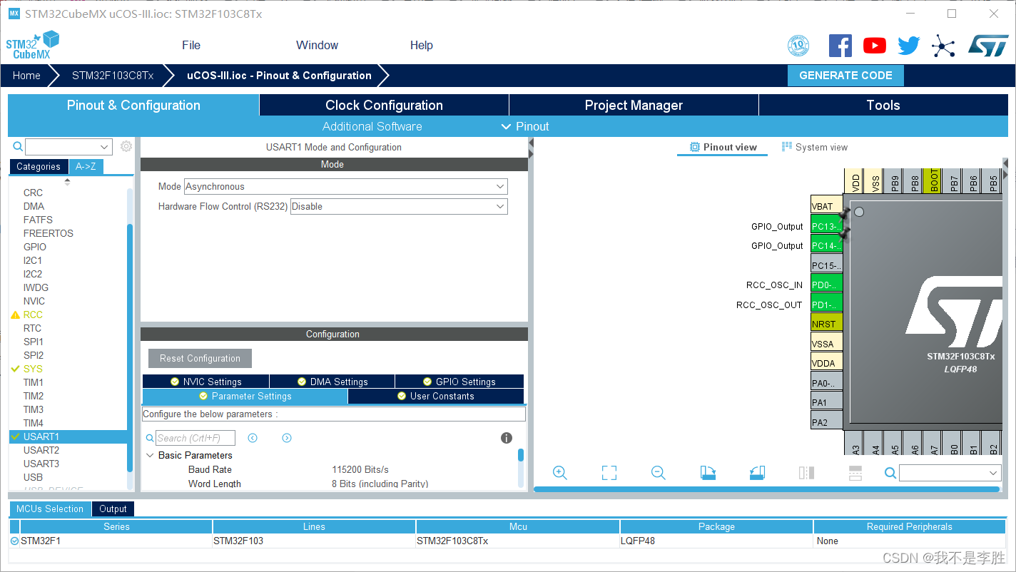The width and height of the screenshot is (1016, 572).
Task: Select the PD0 RCC_OSC_IN pin
Action: [x=827, y=285]
